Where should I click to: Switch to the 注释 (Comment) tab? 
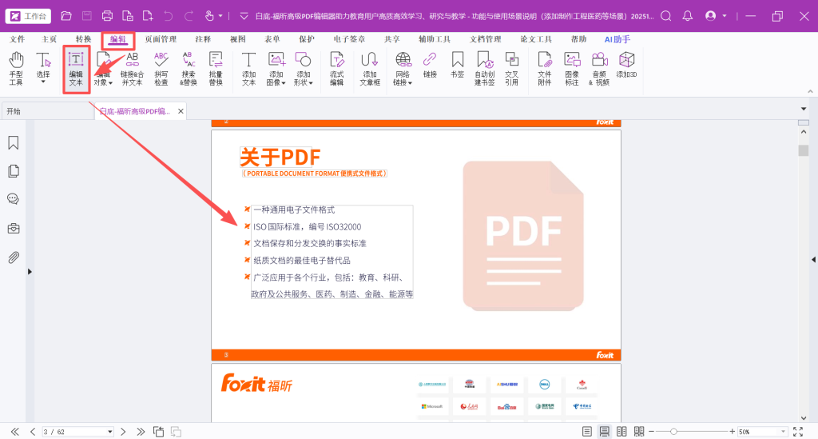click(203, 39)
